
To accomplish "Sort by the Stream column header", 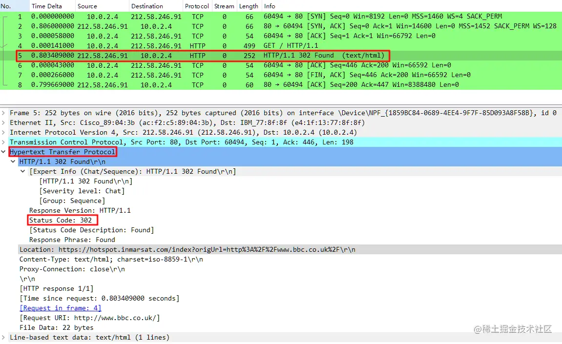I will coord(225,6).
